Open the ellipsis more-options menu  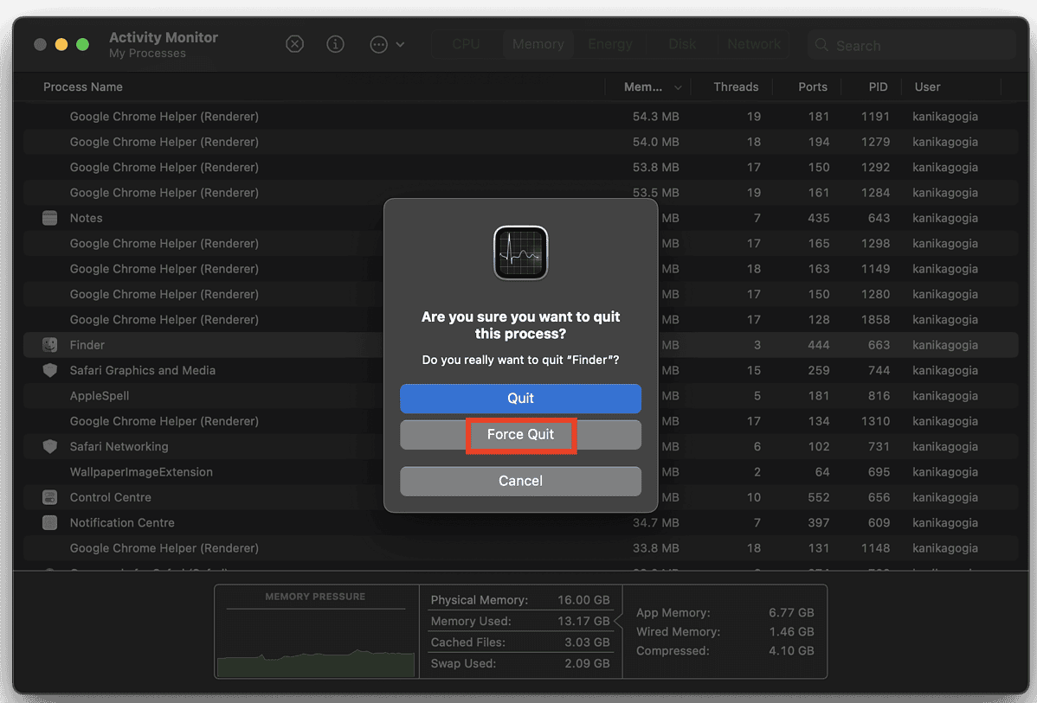click(x=387, y=44)
